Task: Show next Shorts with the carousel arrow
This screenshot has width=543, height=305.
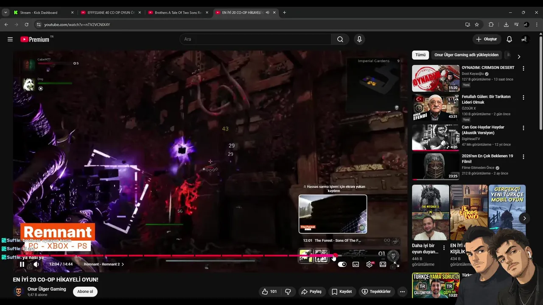Action: 524,219
